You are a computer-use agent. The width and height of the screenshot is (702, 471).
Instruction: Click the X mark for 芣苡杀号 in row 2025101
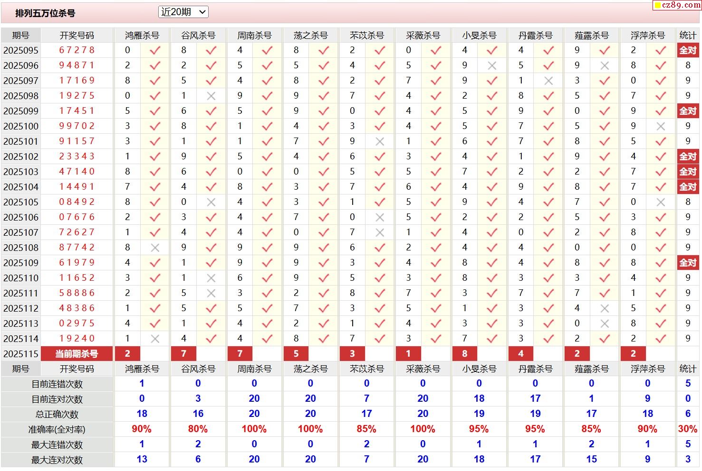tap(380, 141)
